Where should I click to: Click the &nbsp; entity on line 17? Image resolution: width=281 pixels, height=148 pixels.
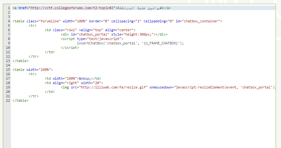pyautogui.click(x=85, y=78)
